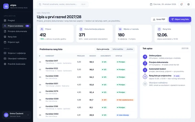Open row Kandidat 0196
The height and width of the screenshot is (122, 195).
tap(87, 107)
